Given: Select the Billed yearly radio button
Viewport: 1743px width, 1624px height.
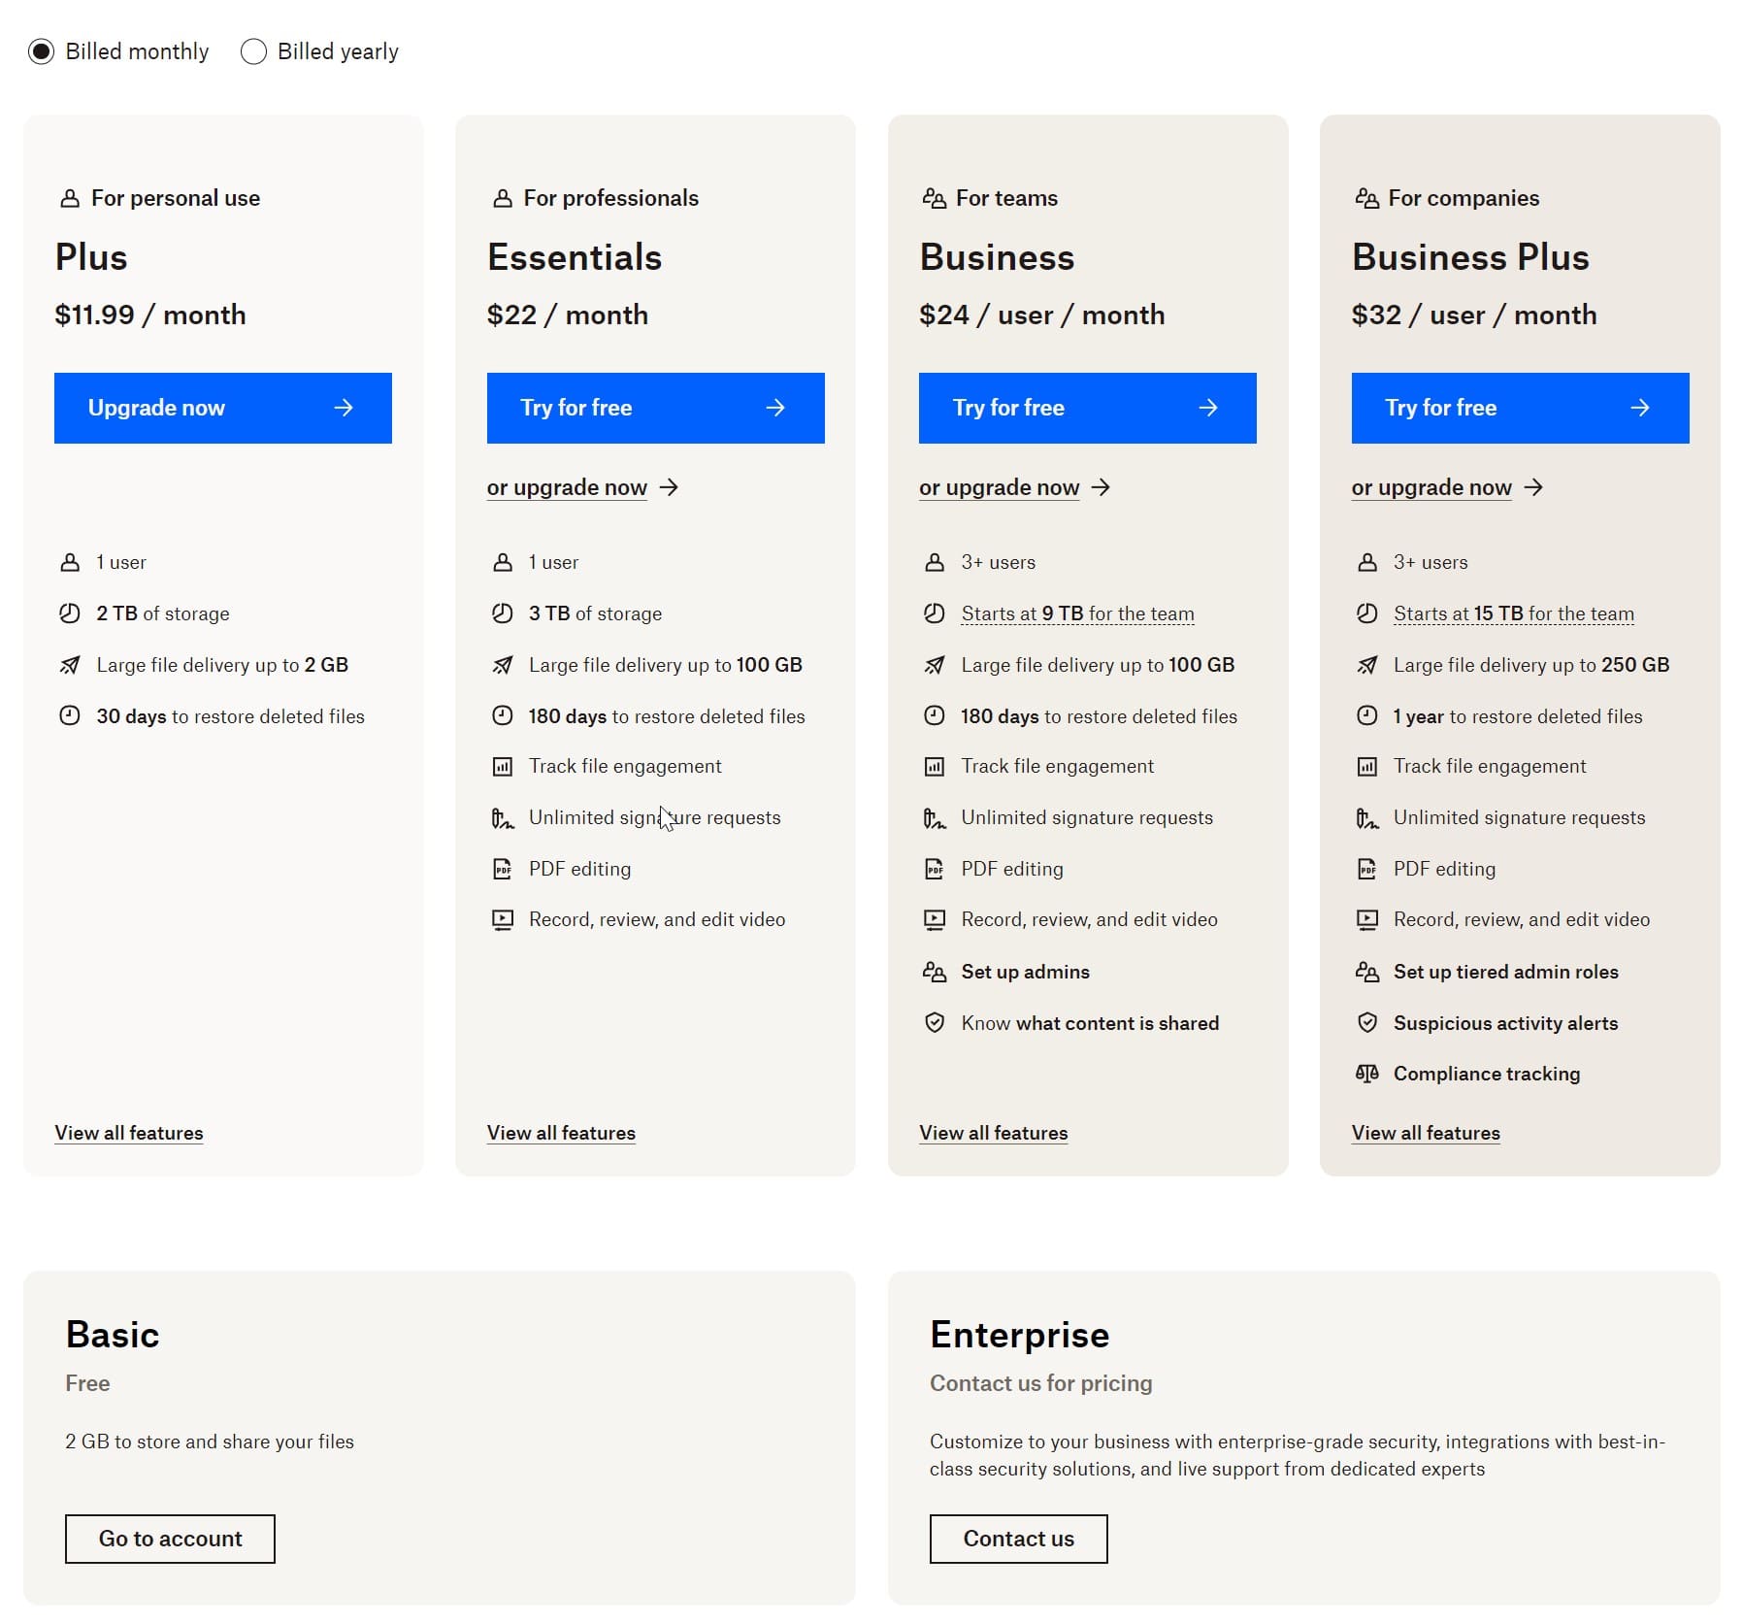Looking at the screenshot, I should 253,50.
